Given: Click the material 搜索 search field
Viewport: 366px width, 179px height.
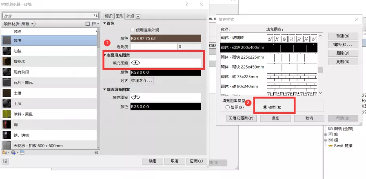Looking at the screenshot, I should click(x=48, y=15).
